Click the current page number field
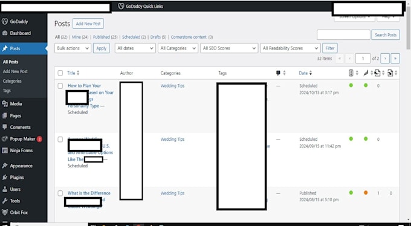 click(x=363, y=59)
